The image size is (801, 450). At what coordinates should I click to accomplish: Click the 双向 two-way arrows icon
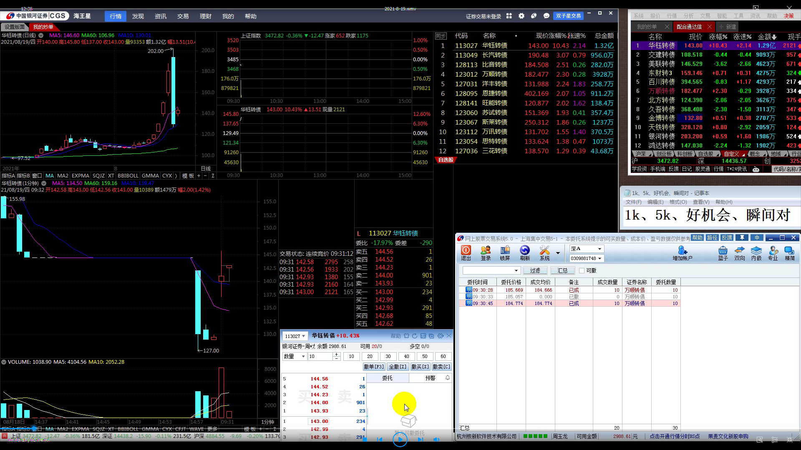pos(740,252)
